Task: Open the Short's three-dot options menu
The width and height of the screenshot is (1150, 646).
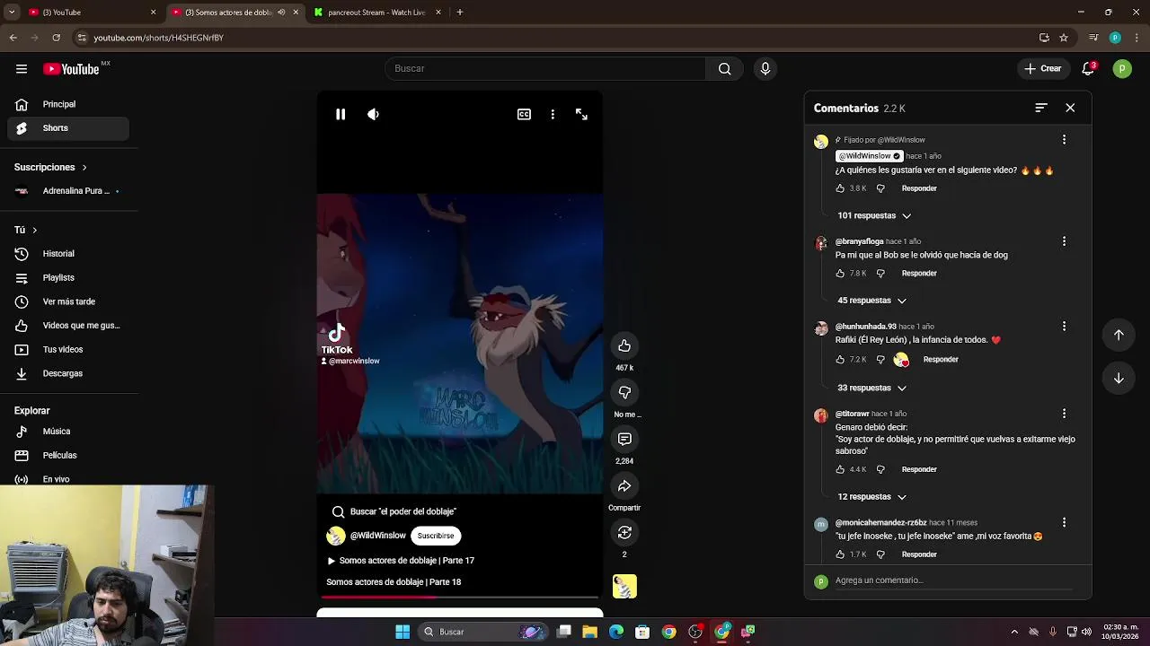Action: point(553,114)
